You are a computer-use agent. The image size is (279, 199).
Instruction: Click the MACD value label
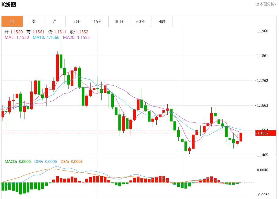tap(18, 162)
